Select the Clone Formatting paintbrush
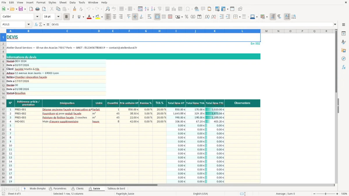The width and height of the screenshot is (349, 196). click(74, 9)
